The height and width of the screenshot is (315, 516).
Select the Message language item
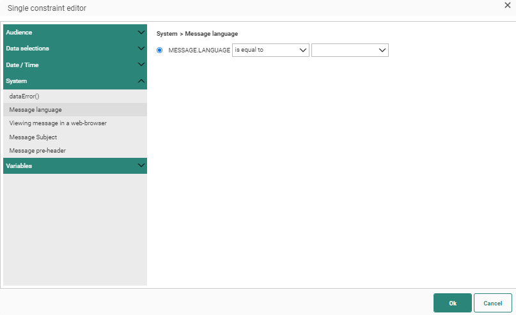click(36, 109)
